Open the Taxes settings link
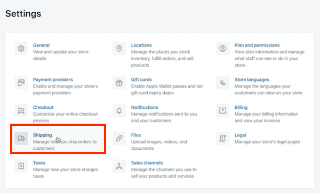 click(x=39, y=163)
